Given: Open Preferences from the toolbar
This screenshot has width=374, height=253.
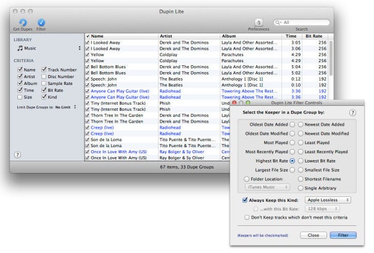Looking at the screenshot, I should [x=259, y=23].
